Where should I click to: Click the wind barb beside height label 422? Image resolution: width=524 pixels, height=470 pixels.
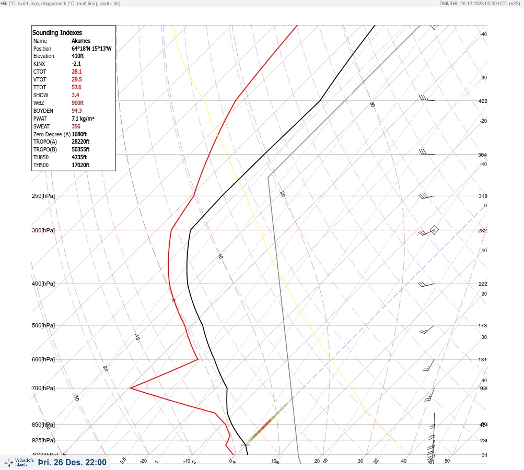(x=426, y=98)
